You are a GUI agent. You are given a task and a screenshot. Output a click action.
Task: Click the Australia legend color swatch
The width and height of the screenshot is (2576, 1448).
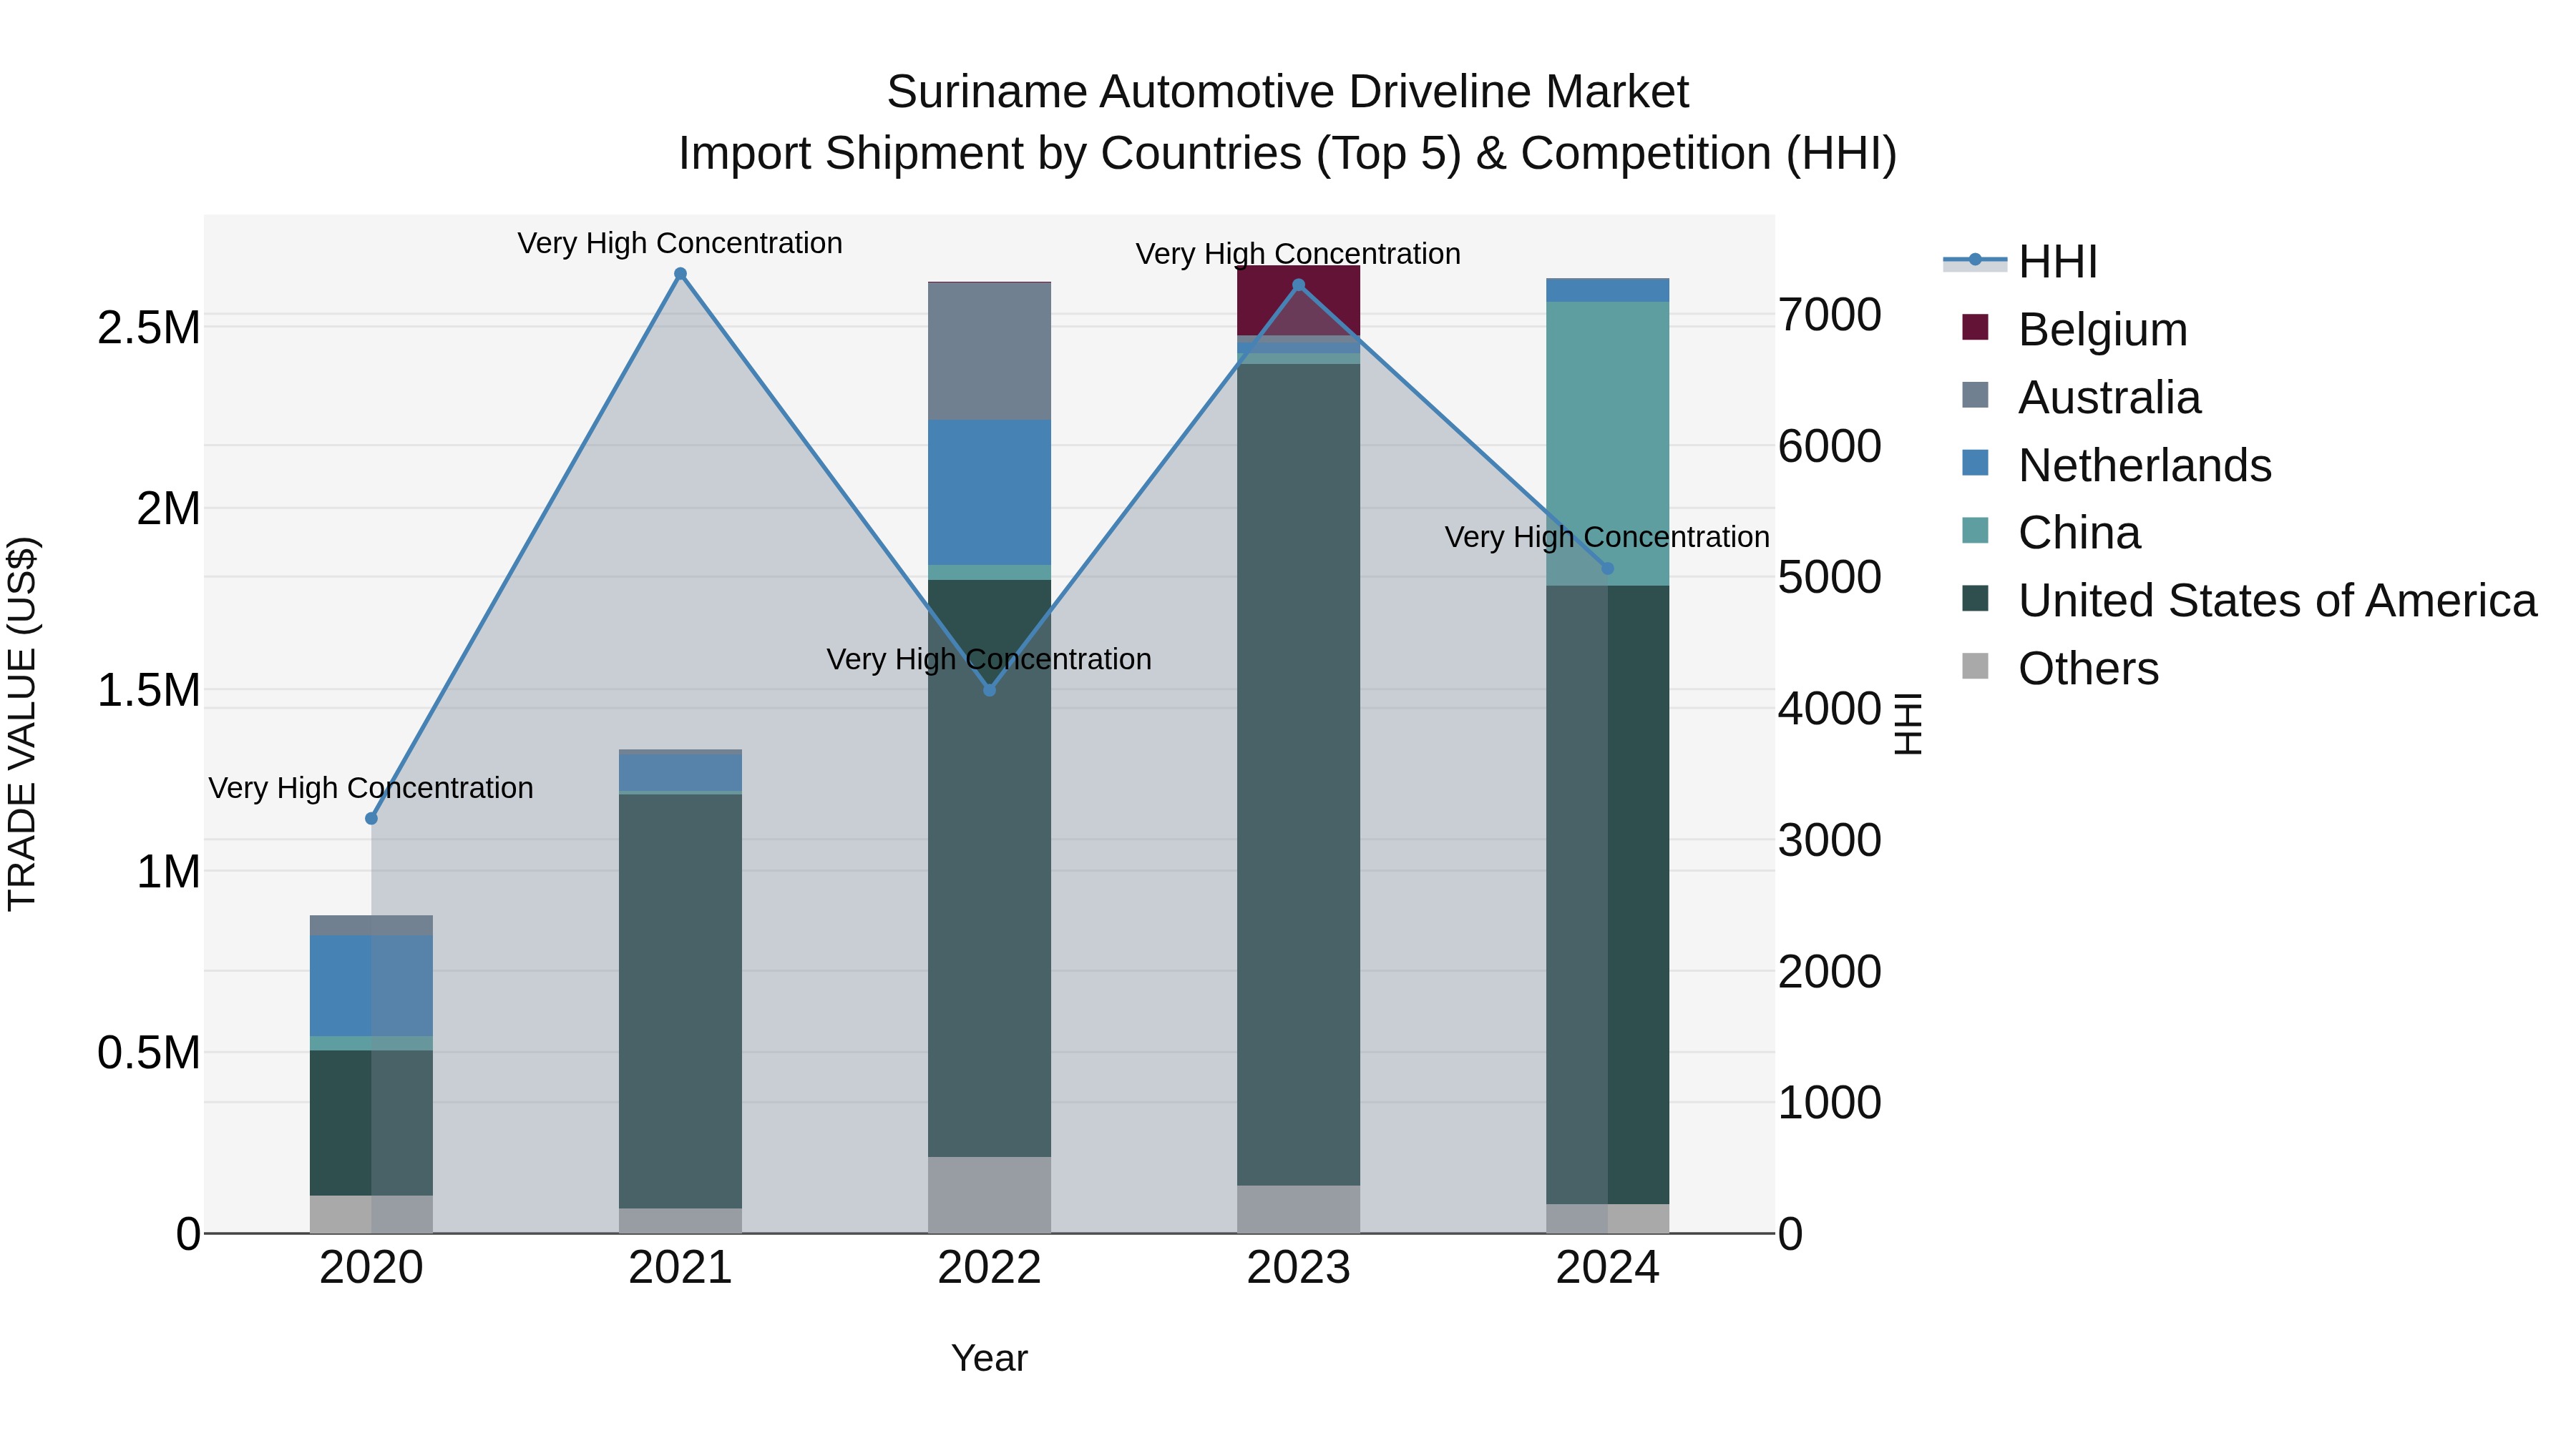pos(1975,395)
